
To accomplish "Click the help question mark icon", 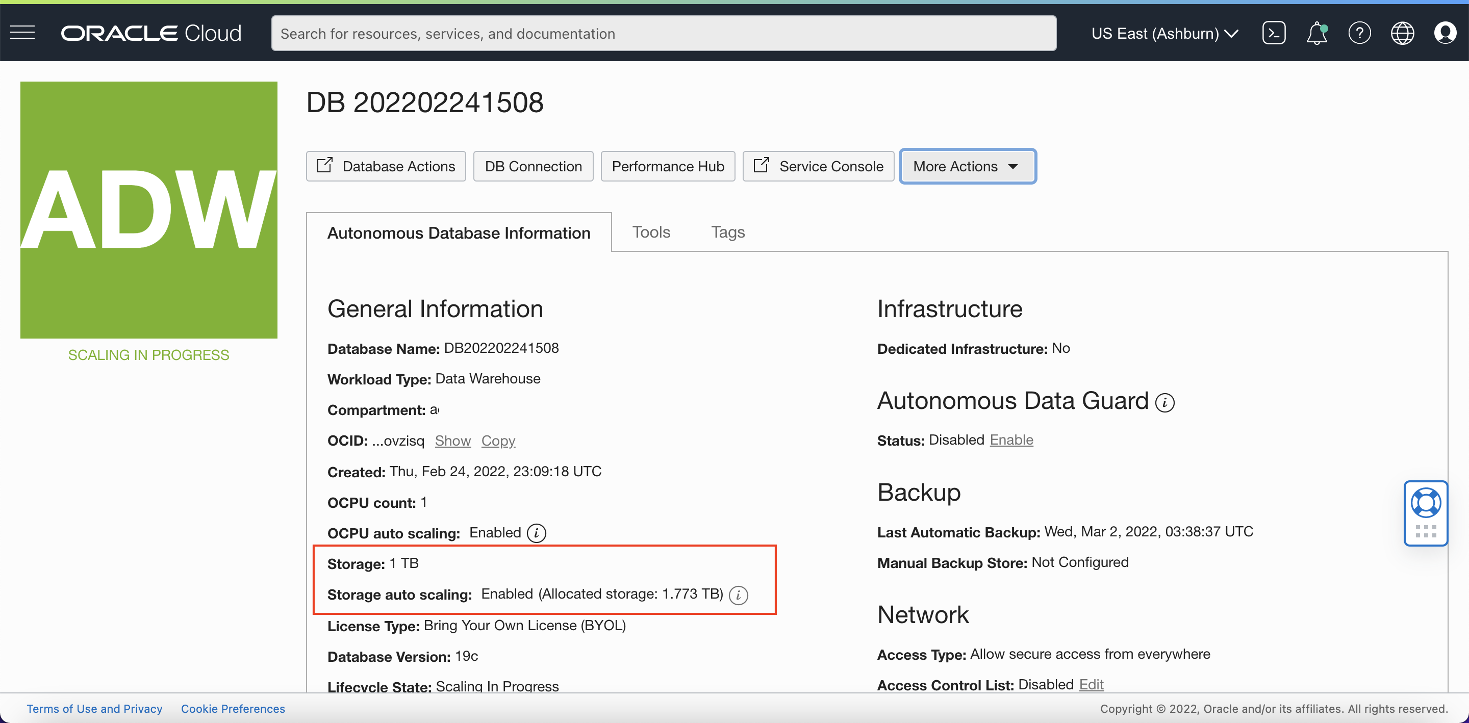I will point(1359,33).
